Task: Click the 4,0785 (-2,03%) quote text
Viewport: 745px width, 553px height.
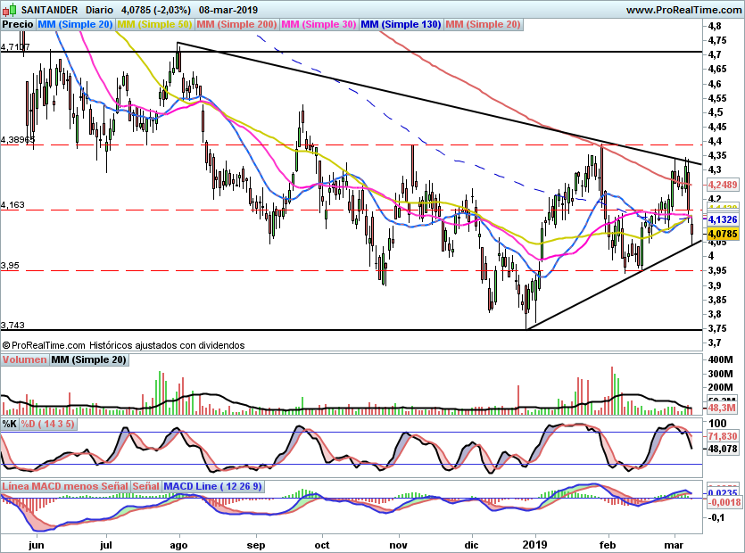Action: 156,10
